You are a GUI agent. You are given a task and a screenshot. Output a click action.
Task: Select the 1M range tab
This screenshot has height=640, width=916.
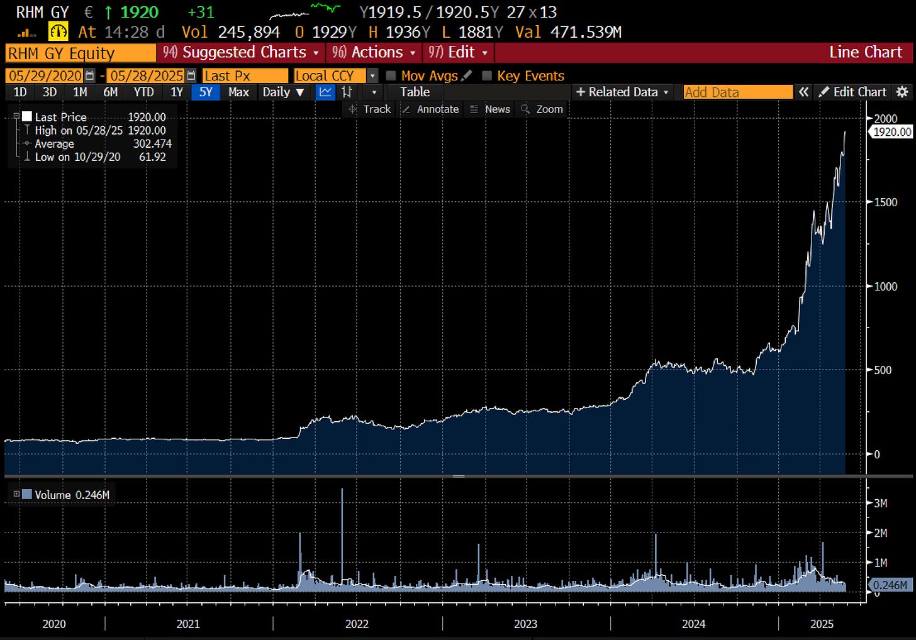pos(80,92)
